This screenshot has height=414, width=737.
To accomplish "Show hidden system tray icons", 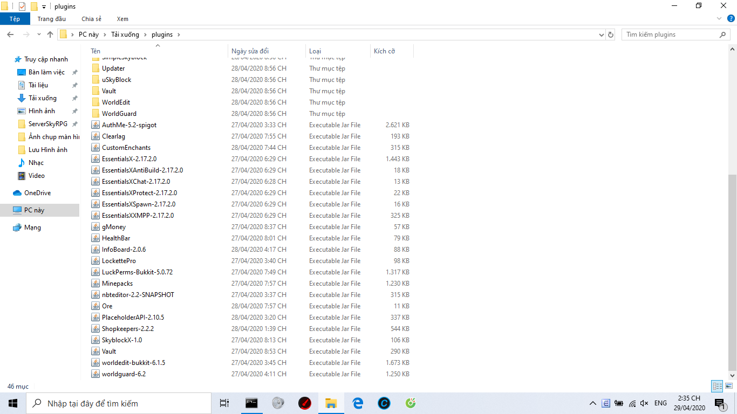I will [592, 403].
